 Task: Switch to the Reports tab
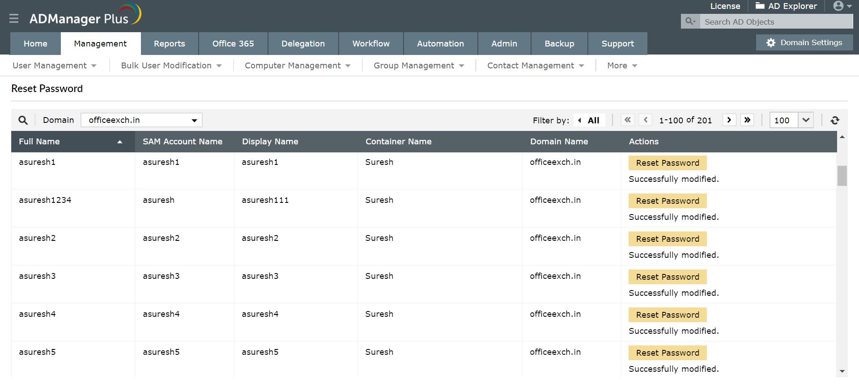pyautogui.click(x=169, y=44)
